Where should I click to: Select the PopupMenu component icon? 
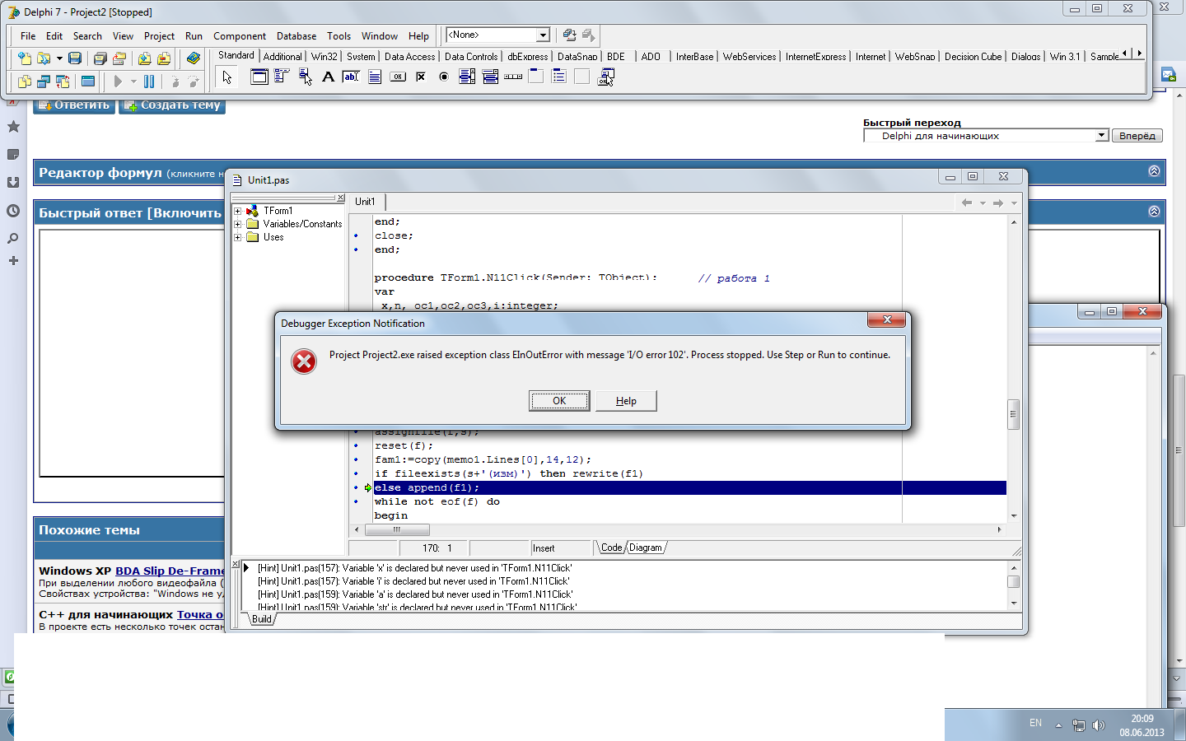[x=305, y=77]
